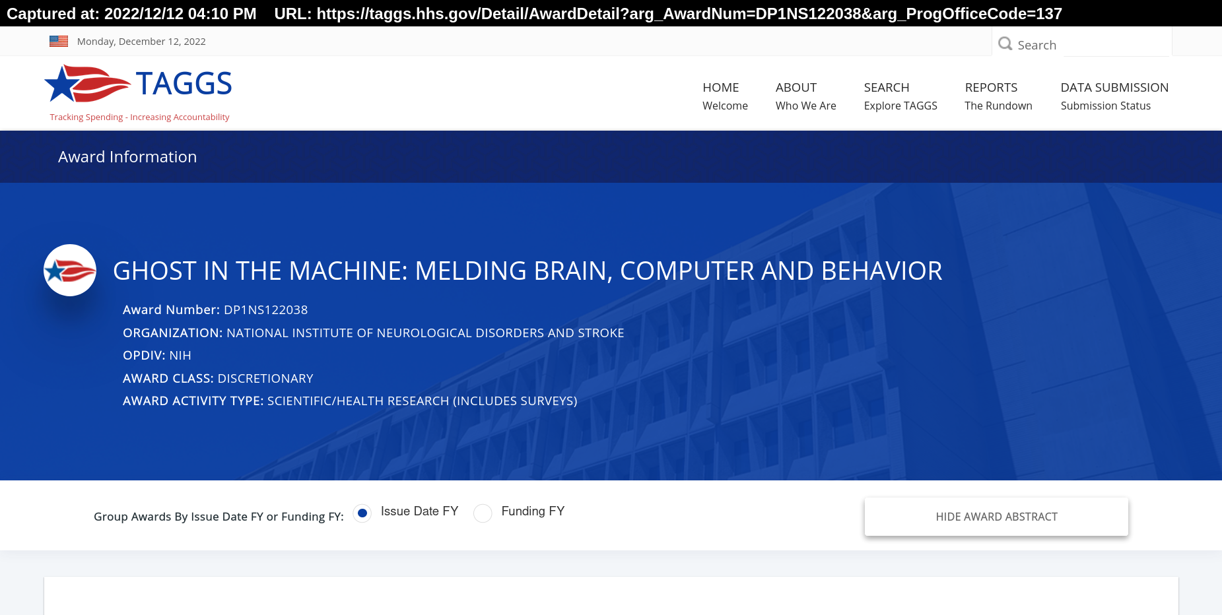The width and height of the screenshot is (1222, 615).
Task: Click the Group Awards By label
Action: pyautogui.click(x=219, y=517)
